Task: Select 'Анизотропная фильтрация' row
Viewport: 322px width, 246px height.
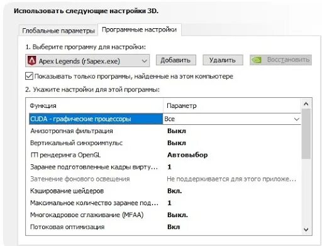Action: point(165,131)
